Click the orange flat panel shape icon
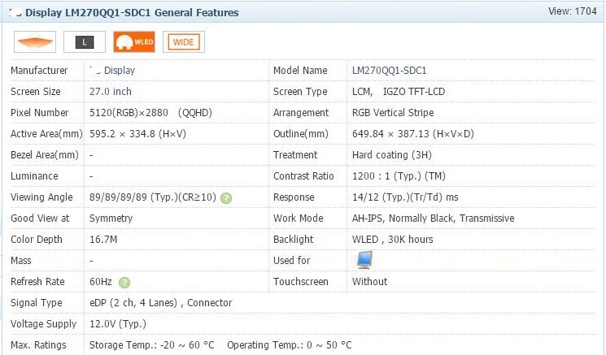Viewport: 606px width, 355px height. point(35,41)
